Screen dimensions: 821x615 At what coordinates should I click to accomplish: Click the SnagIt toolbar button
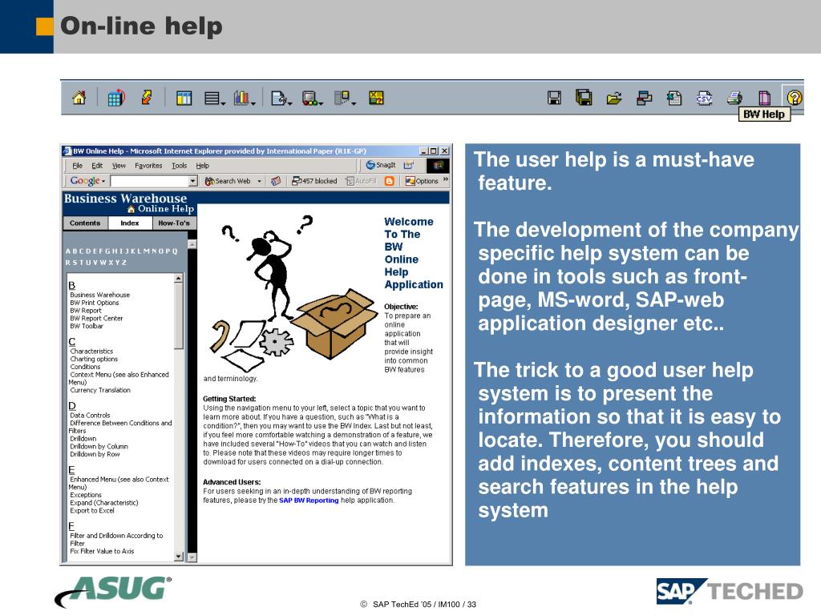[381, 165]
